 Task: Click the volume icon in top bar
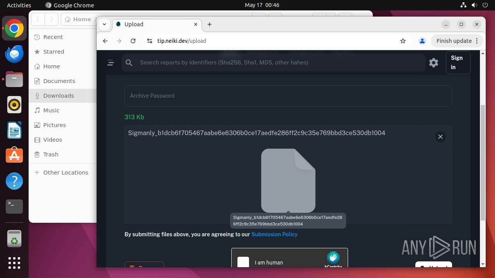click(x=474, y=5)
